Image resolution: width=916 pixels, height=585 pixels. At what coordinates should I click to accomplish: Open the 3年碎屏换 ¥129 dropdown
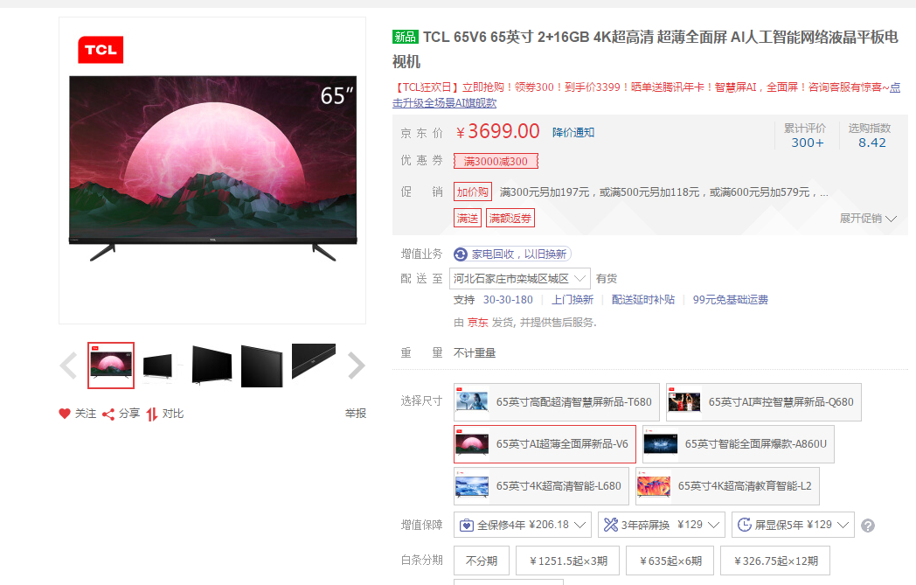(x=662, y=525)
